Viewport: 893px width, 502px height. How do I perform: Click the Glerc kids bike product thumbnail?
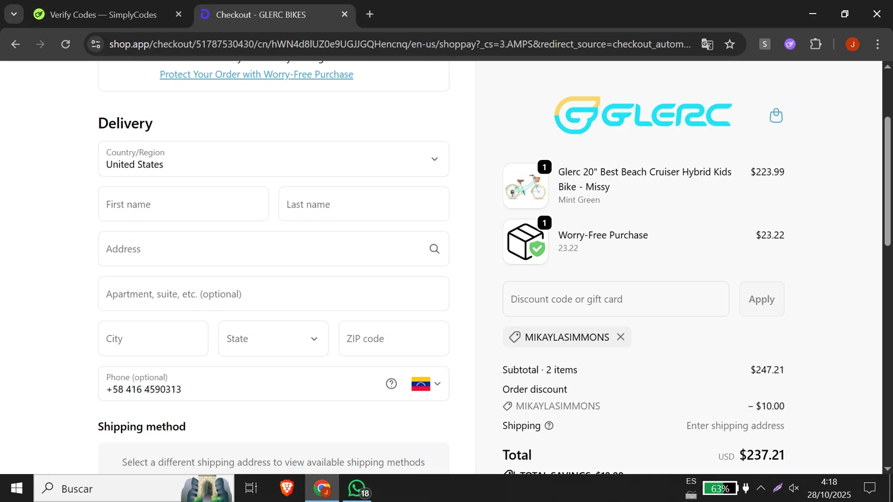pyautogui.click(x=525, y=186)
